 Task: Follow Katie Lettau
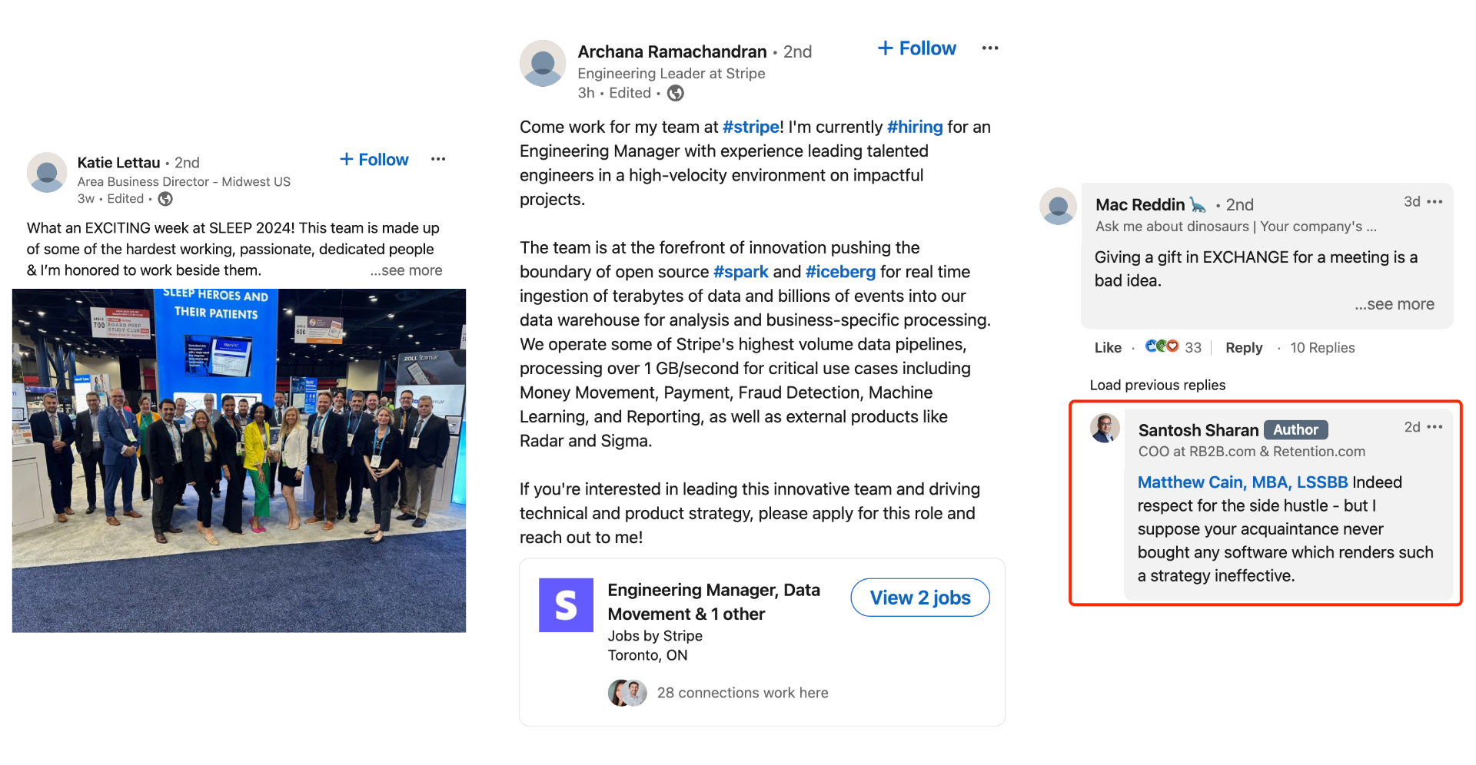tap(374, 160)
